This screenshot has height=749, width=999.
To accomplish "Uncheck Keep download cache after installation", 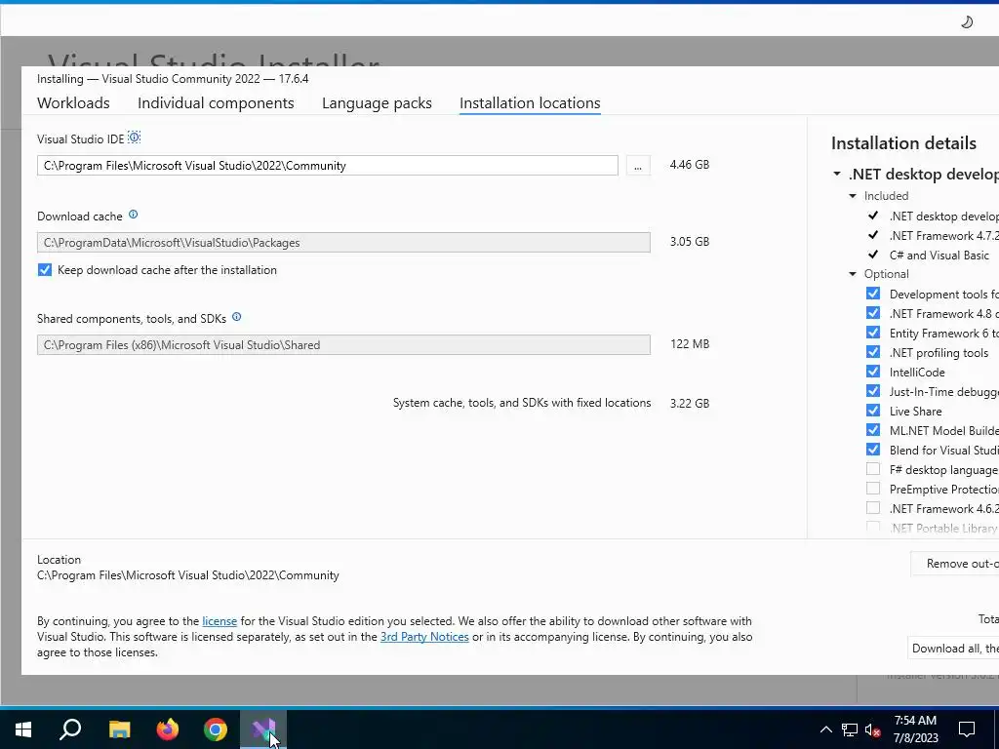I will (45, 270).
